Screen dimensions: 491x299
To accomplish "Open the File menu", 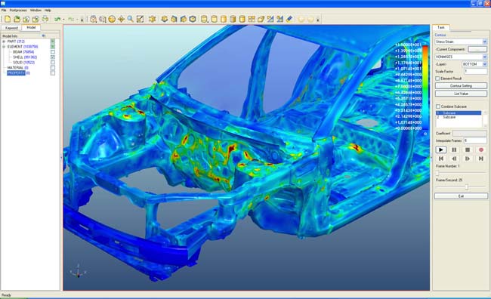I will point(4,11).
